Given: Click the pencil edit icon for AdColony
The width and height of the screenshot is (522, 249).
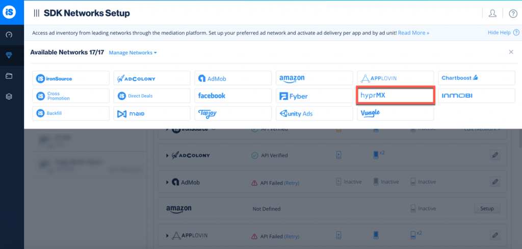Looking at the screenshot, I should (x=494, y=155).
